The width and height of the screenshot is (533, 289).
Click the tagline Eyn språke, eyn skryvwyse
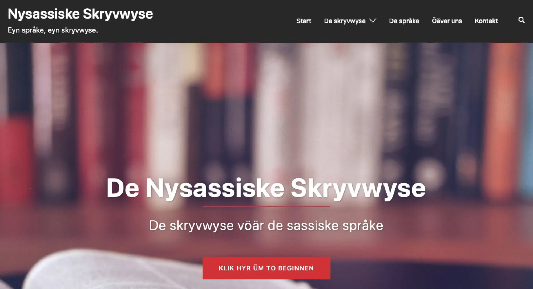coord(53,30)
